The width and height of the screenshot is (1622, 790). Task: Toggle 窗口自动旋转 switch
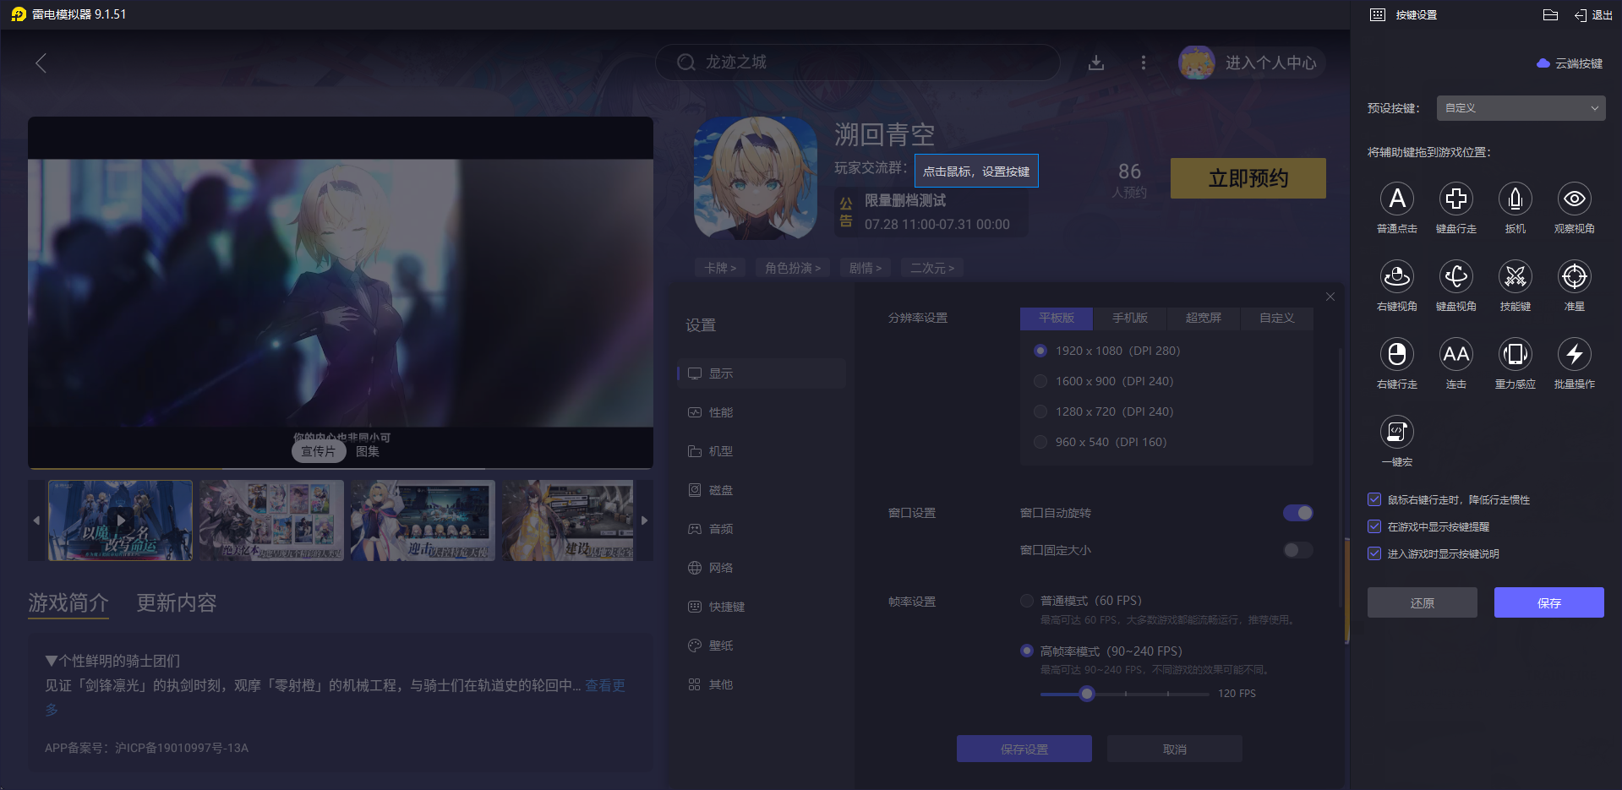(1297, 513)
